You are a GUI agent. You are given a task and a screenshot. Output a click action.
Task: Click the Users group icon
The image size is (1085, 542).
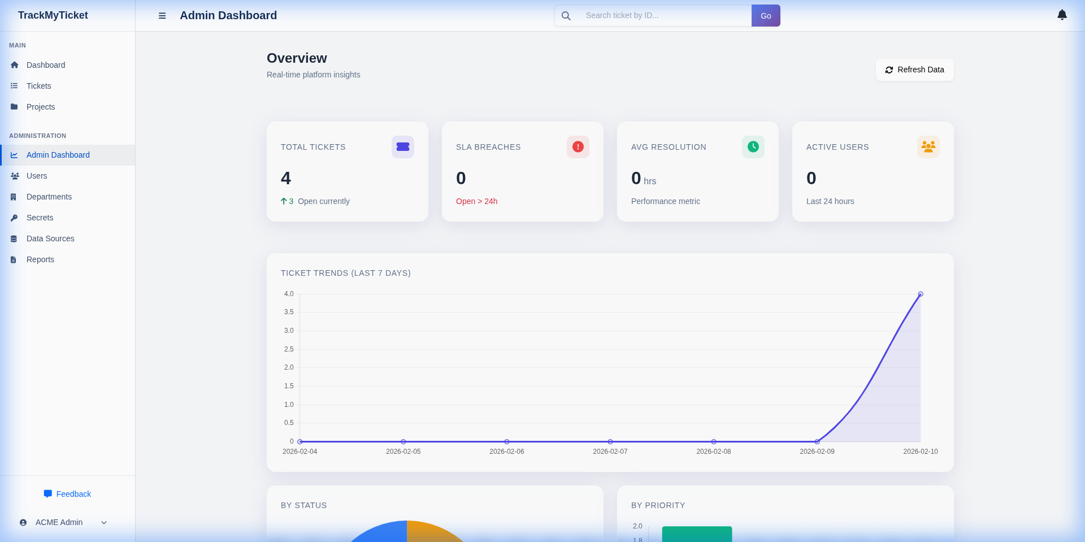(15, 176)
